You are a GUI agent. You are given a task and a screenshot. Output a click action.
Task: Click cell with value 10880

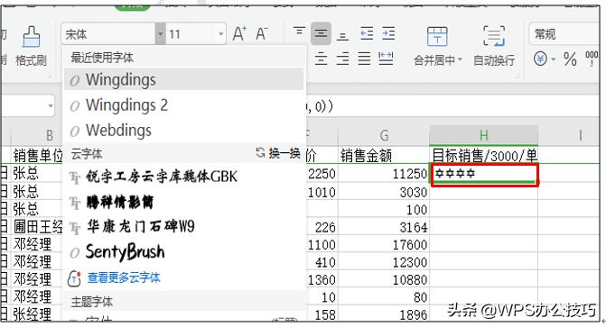click(384, 279)
